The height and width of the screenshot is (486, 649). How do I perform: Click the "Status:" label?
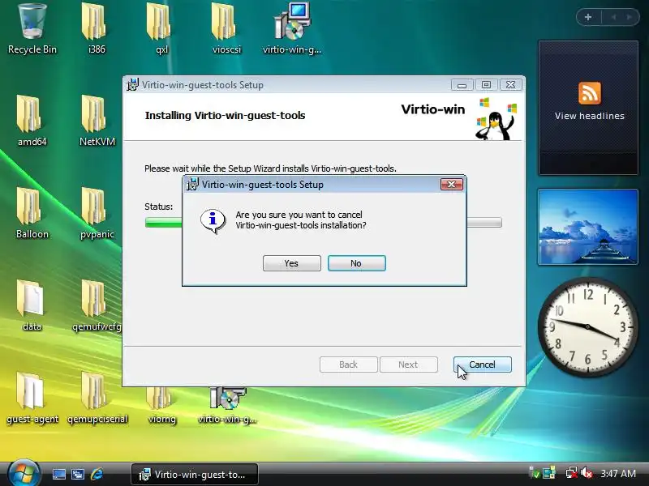tap(158, 207)
